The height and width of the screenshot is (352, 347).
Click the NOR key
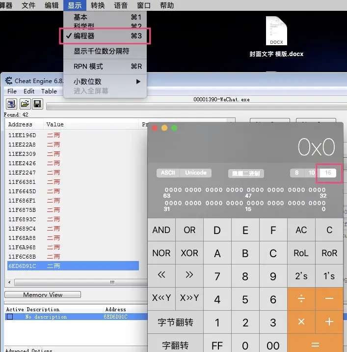(x=161, y=253)
